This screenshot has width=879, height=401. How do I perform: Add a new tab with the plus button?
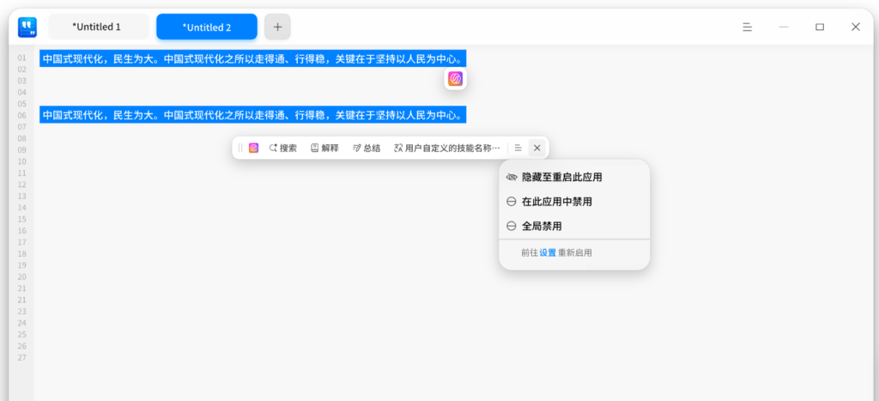277,27
